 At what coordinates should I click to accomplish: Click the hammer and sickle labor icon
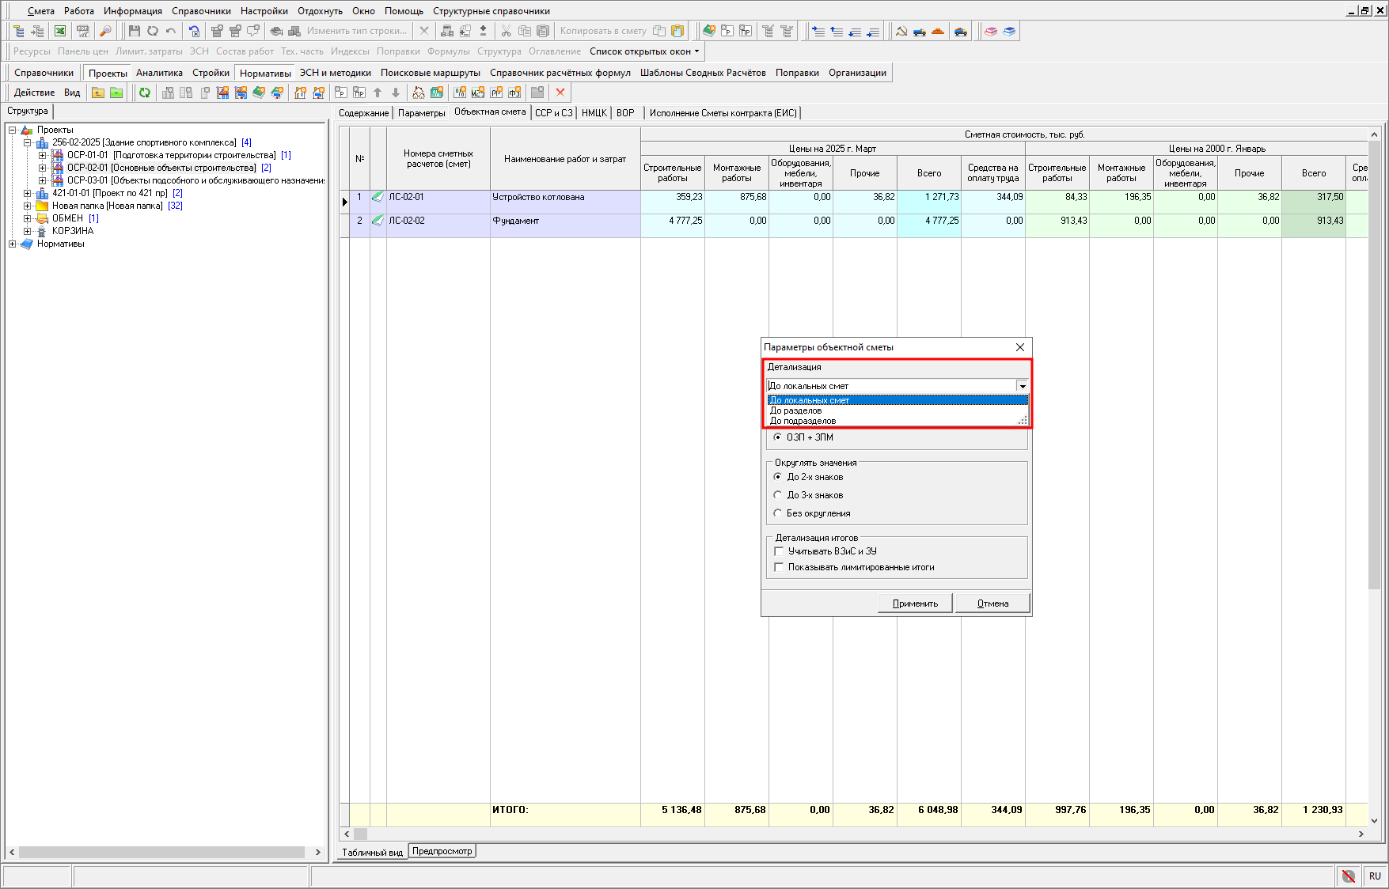[x=901, y=31]
